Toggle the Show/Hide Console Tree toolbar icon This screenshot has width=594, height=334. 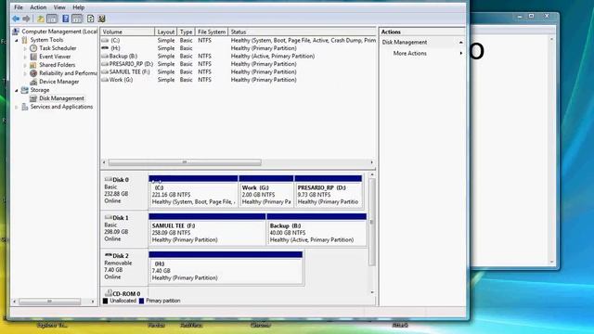[x=52, y=19]
